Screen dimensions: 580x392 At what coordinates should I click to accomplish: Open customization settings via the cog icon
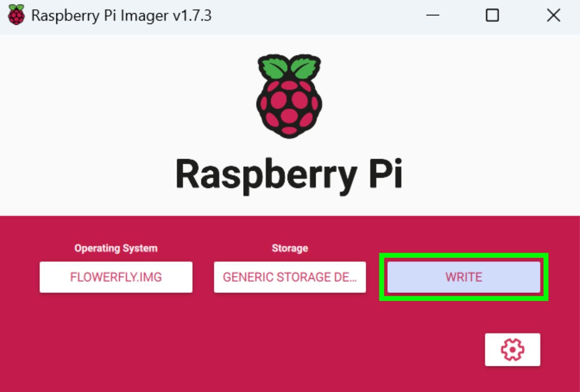[x=512, y=349]
